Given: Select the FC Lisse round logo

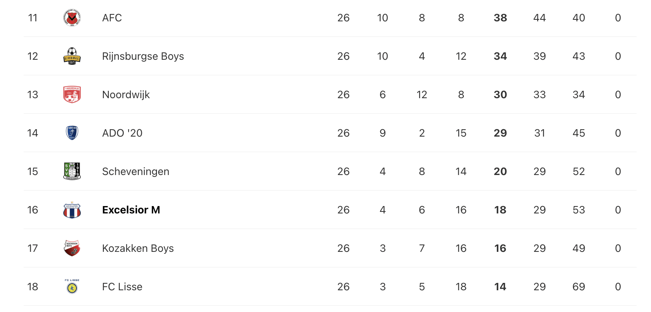Looking at the screenshot, I should pyautogui.click(x=72, y=287).
